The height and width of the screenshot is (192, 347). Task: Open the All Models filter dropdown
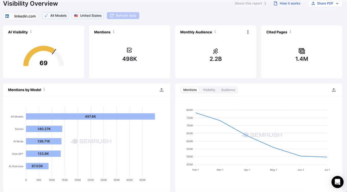[x=55, y=16]
